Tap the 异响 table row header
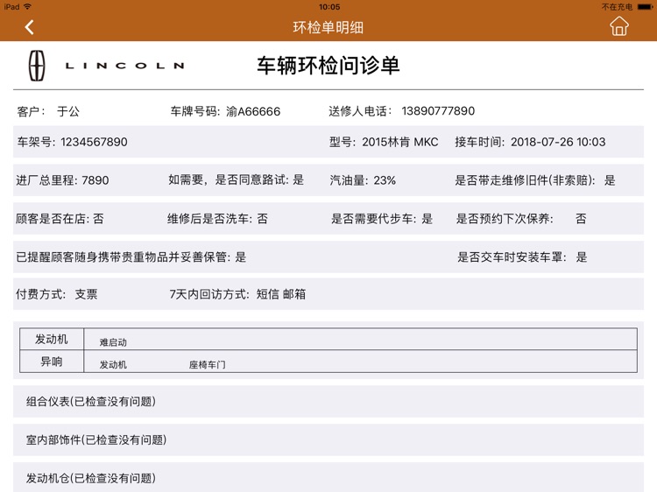Screen dimensions: 657x492 click(52, 362)
